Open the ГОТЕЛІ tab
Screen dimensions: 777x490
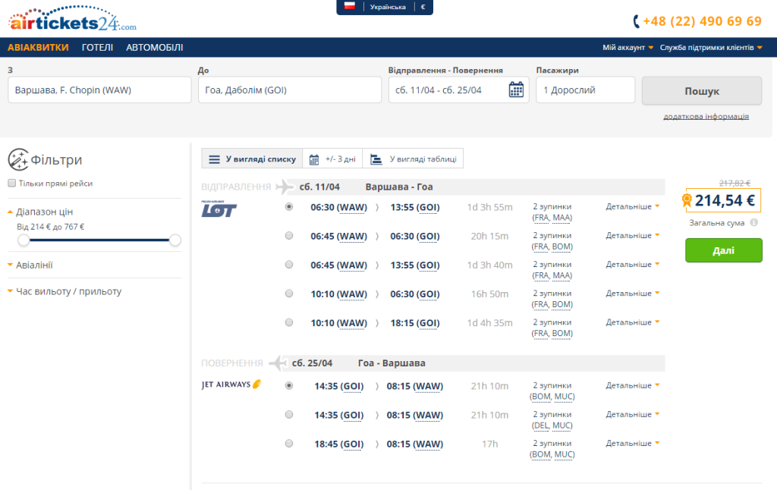coord(98,48)
